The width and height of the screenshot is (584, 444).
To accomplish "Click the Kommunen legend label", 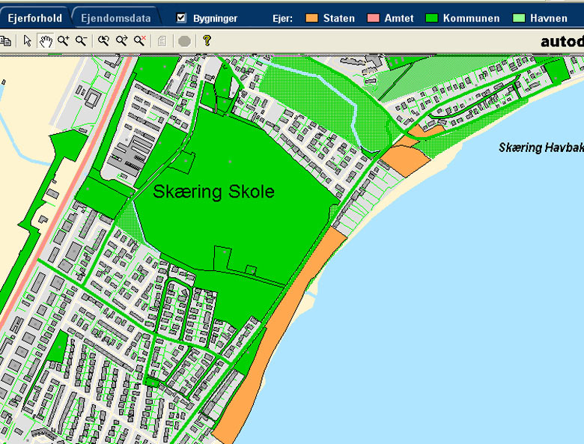I will [471, 18].
